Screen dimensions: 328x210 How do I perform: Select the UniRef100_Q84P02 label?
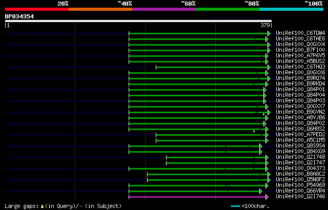click(300, 123)
